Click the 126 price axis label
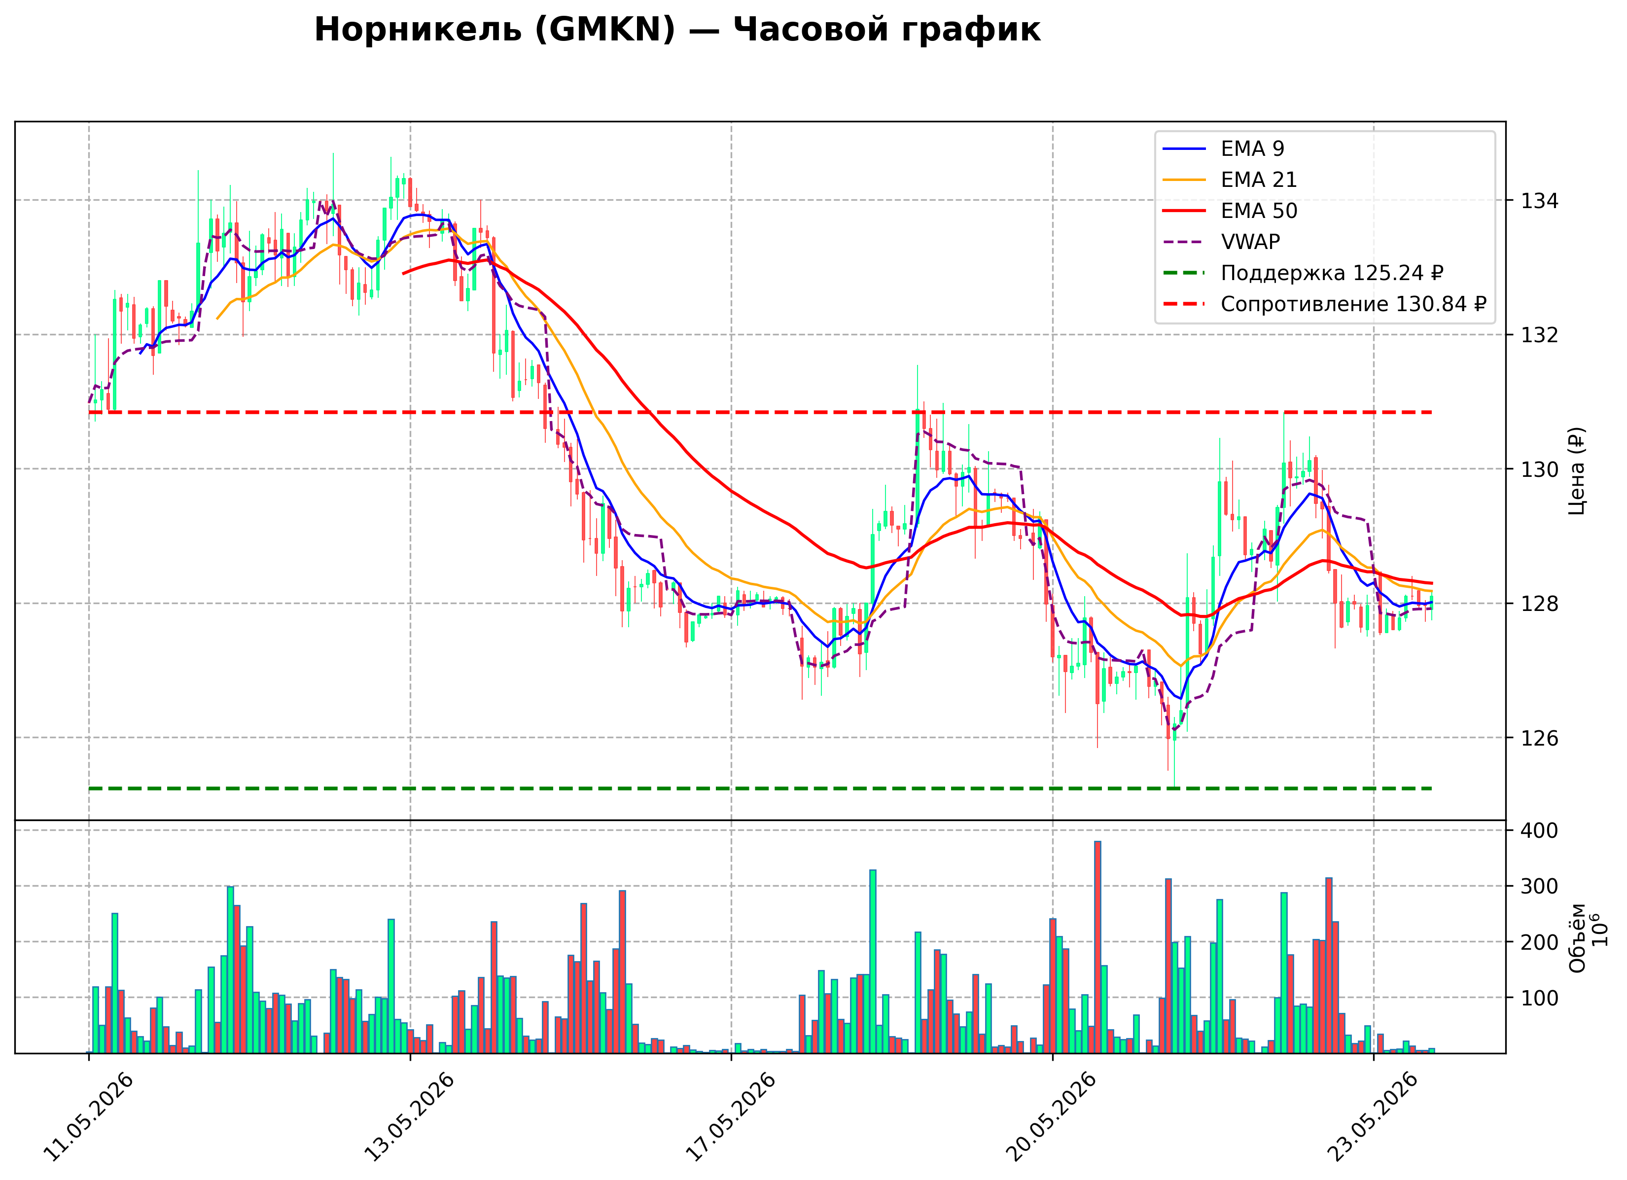The image size is (1627, 1180). 1539,738
